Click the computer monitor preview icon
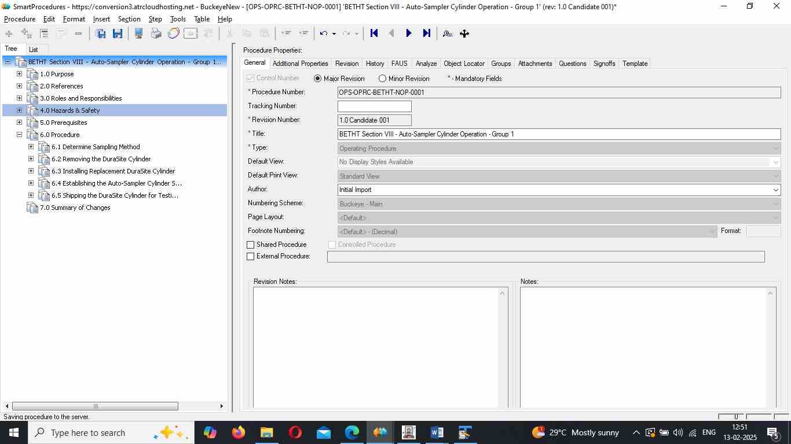This screenshot has width=791, height=444. click(138, 34)
